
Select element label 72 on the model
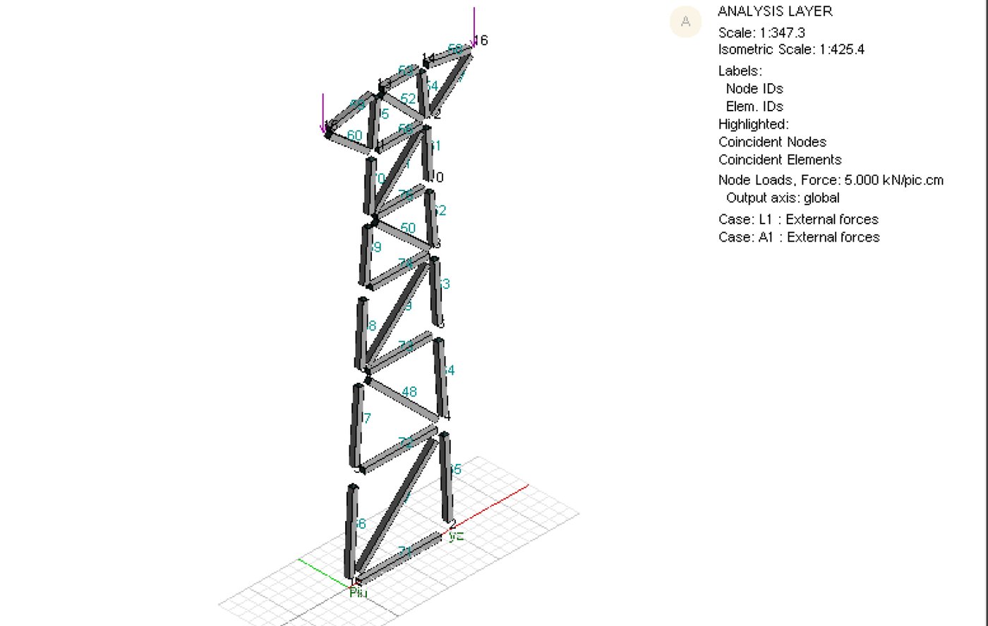click(x=405, y=443)
